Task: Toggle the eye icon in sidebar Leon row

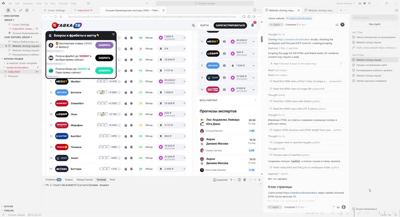Action: click(x=224, y=54)
